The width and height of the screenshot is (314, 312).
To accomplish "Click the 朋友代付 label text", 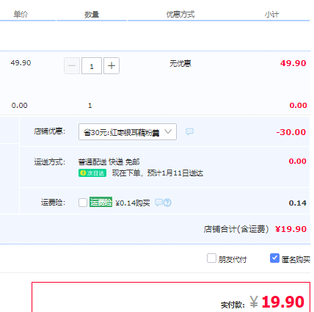I will [x=233, y=259].
